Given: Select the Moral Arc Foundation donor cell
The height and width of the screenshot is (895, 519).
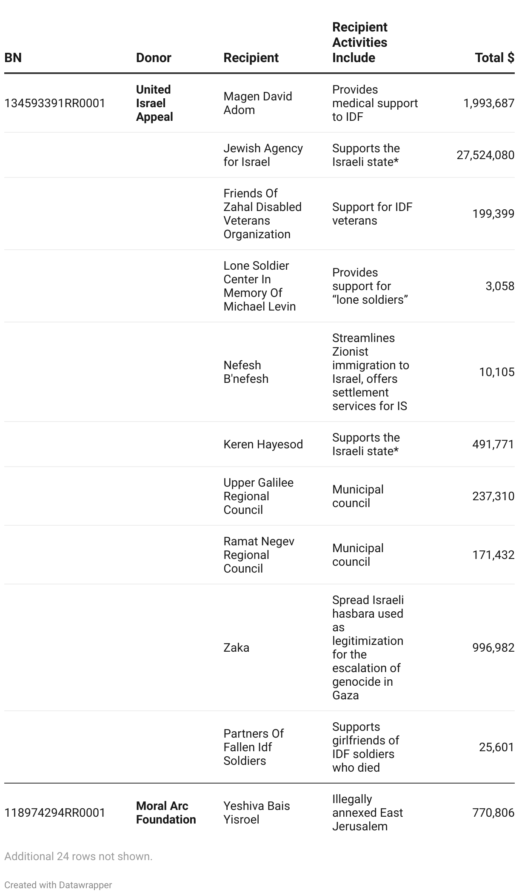Looking at the screenshot, I should pyautogui.click(x=166, y=812).
